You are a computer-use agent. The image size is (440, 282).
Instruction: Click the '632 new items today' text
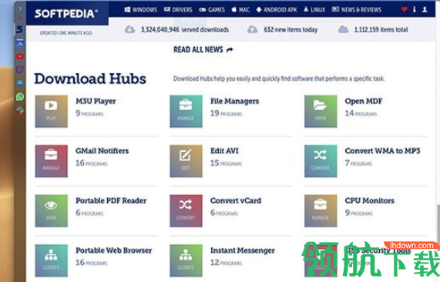(291, 29)
